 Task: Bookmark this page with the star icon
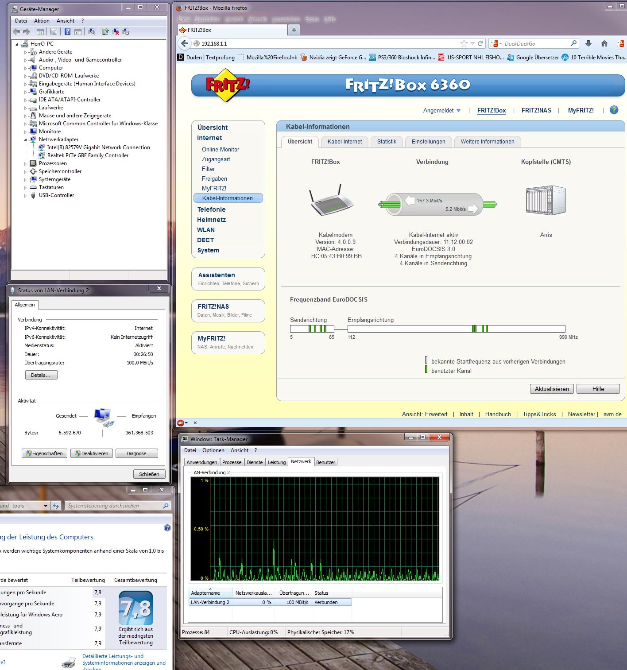tap(464, 43)
